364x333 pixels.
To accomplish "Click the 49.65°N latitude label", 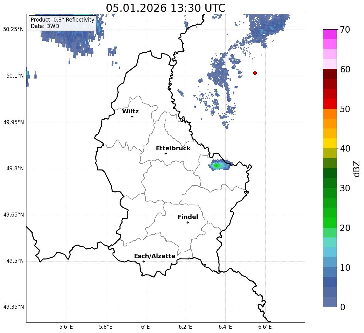I will coord(13,215).
